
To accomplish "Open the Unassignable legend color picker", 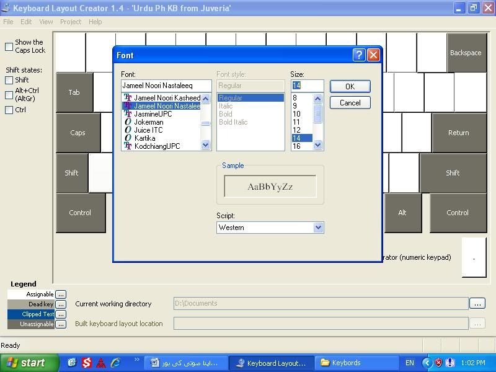I will (x=61, y=324).
